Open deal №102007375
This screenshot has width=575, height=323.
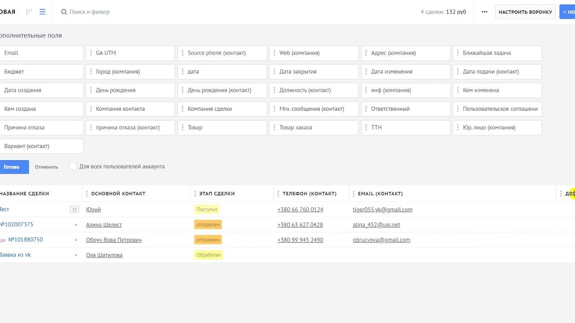pyautogui.click(x=17, y=224)
